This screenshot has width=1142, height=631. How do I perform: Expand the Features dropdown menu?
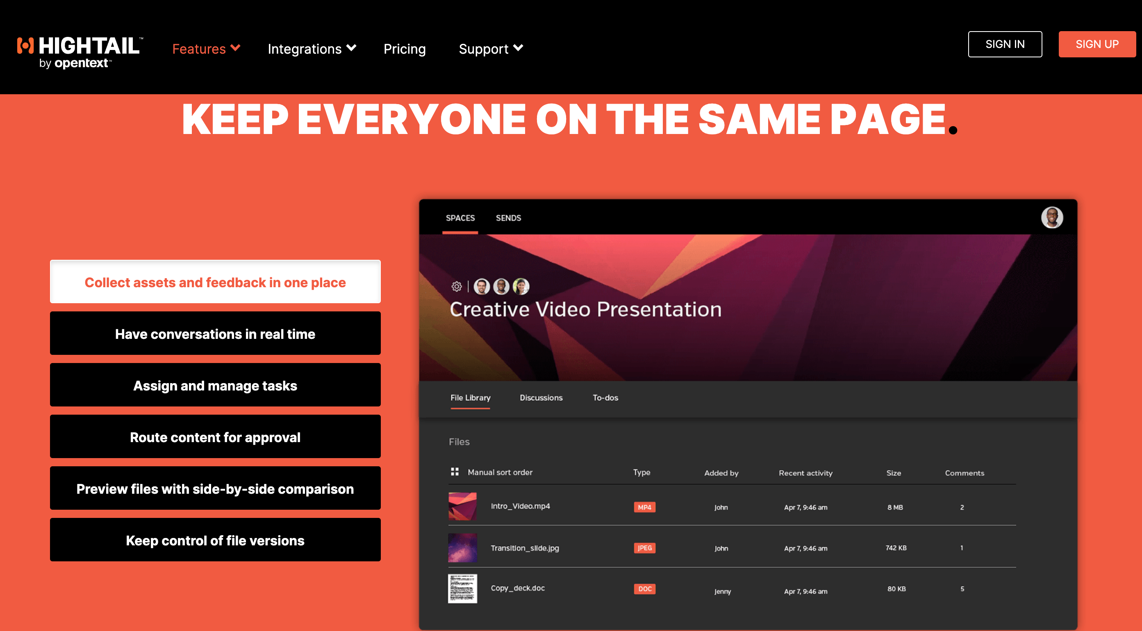tap(205, 48)
